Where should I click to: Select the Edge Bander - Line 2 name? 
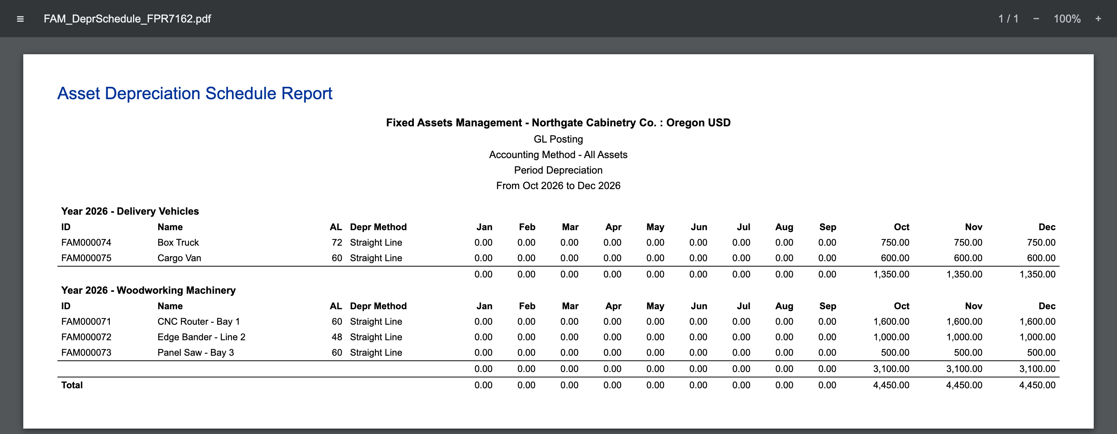point(201,337)
